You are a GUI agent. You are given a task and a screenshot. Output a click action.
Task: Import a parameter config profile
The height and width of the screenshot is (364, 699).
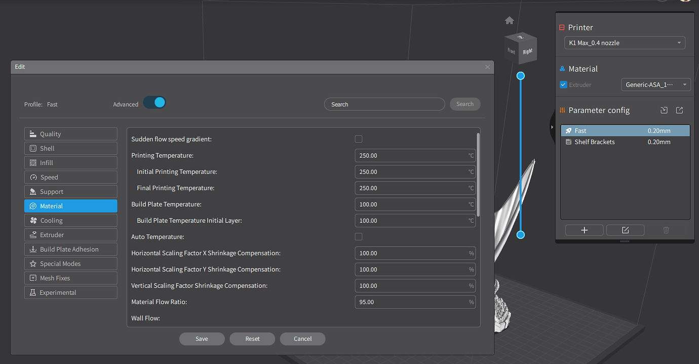664,110
